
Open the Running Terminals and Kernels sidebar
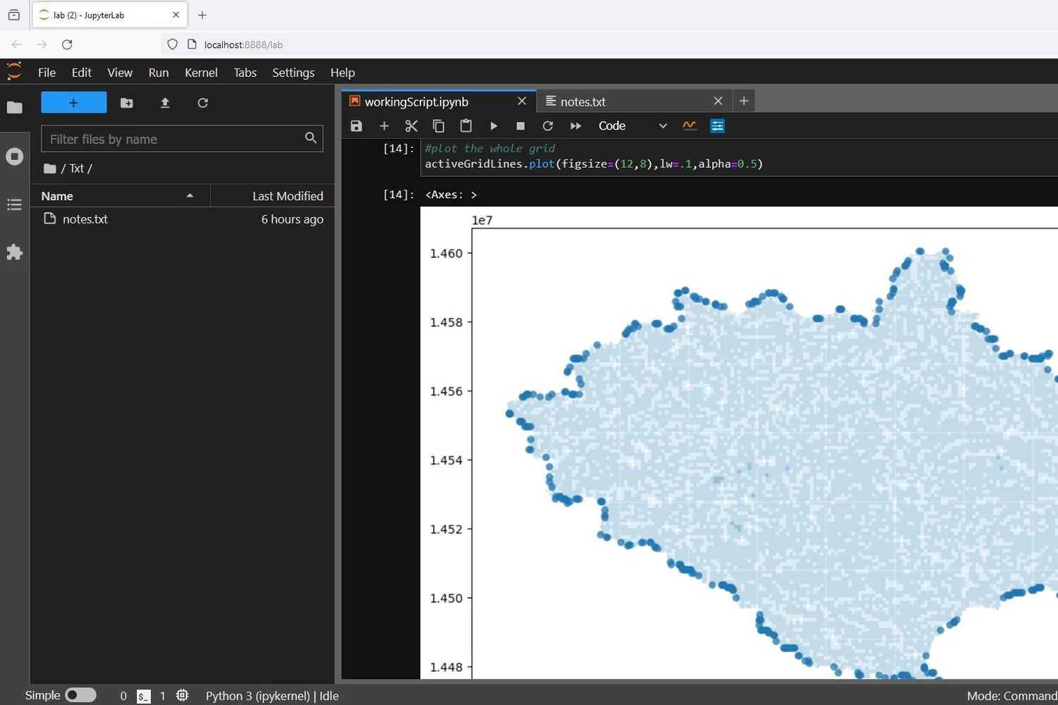tap(14, 156)
